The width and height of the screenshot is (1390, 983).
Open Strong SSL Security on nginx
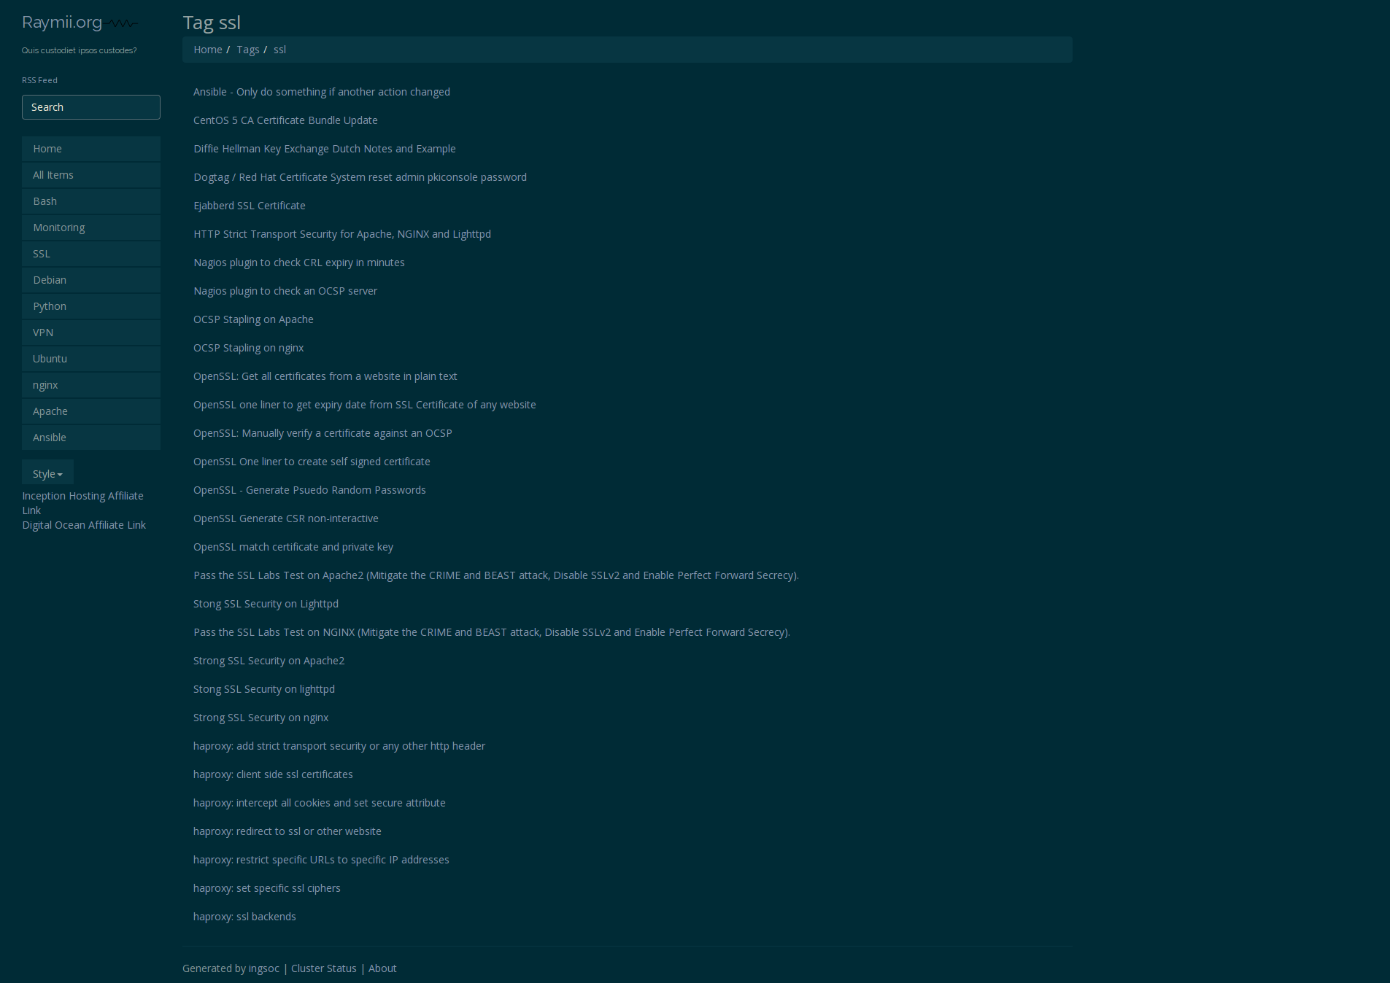pos(260,718)
